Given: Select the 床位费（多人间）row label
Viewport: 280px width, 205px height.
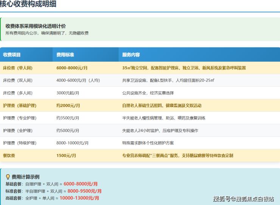Looking at the screenshot, I should (18, 93).
